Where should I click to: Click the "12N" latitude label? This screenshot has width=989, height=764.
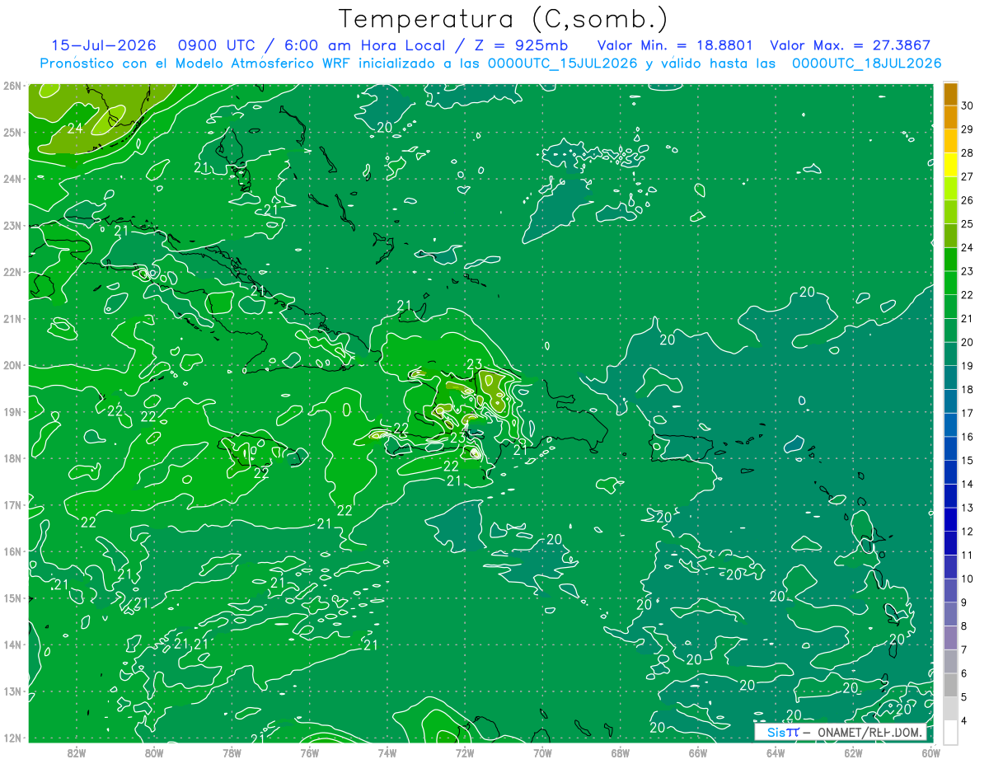(12, 738)
